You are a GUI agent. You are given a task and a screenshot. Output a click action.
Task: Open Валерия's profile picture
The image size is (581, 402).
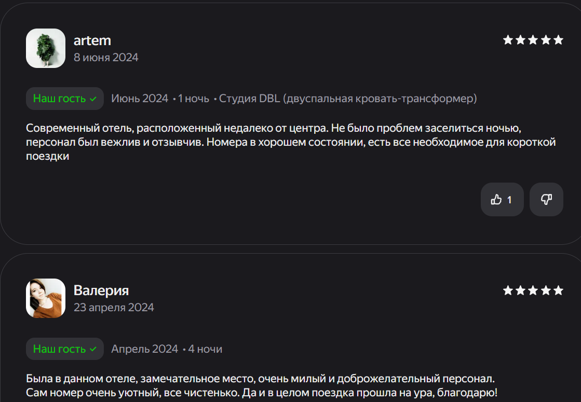[x=46, y=298]
